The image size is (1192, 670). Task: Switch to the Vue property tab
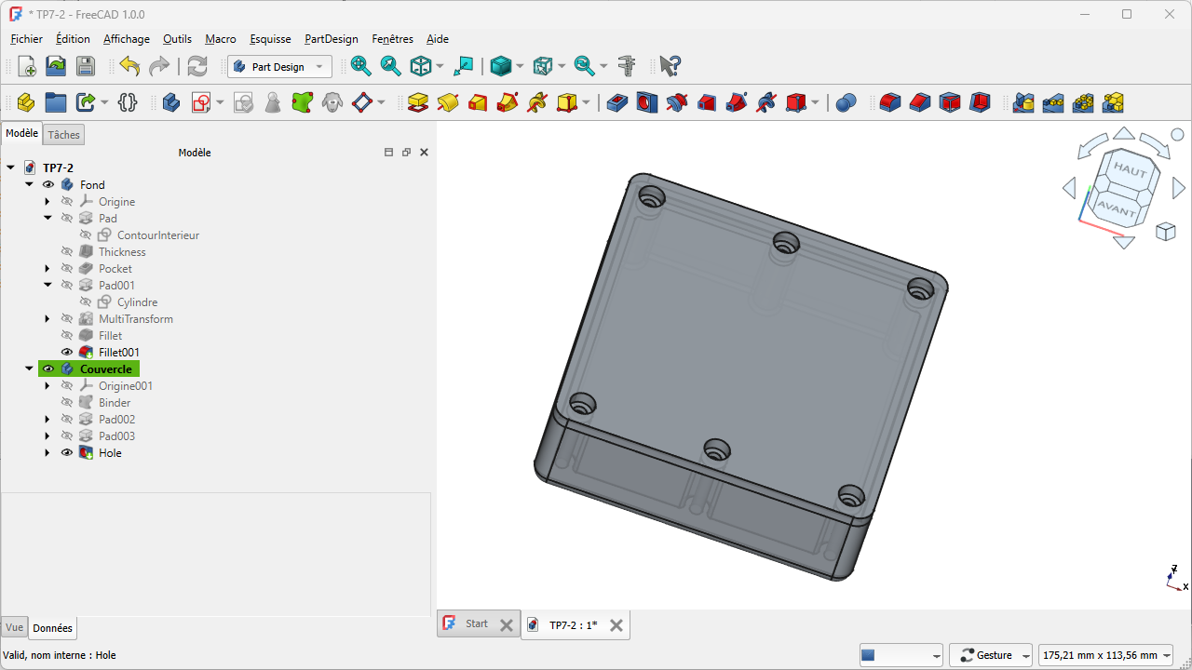[x=14, y=628]
